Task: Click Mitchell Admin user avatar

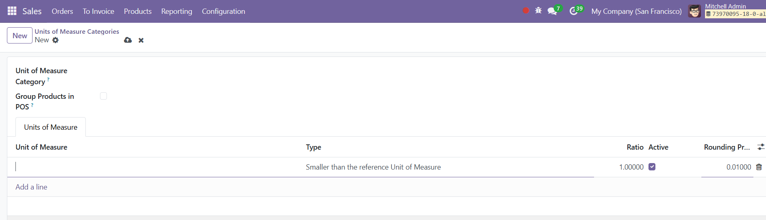Action: pyautogui.click(x=694, y=11)
